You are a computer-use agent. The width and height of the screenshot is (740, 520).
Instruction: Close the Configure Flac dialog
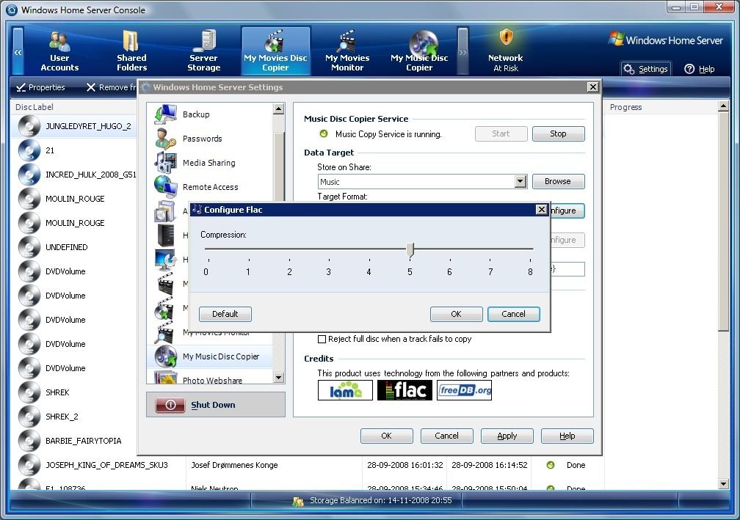(542, 210)
